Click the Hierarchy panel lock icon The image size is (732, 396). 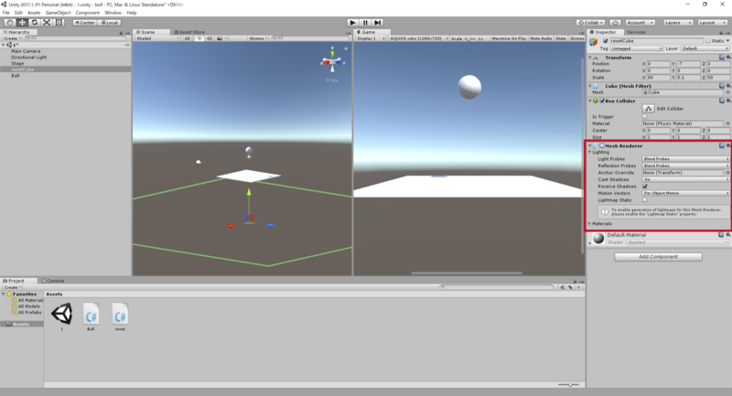click(x=121, y=33)
